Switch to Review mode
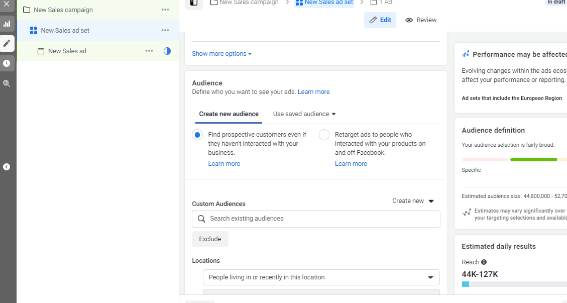 (421, 20)
